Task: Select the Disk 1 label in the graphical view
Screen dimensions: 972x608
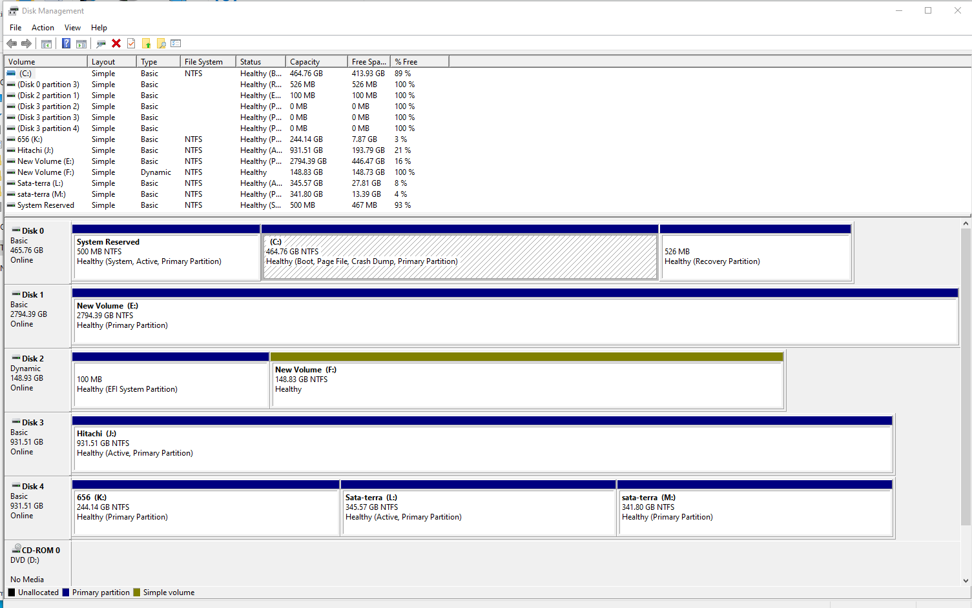Action: (37, 316)
